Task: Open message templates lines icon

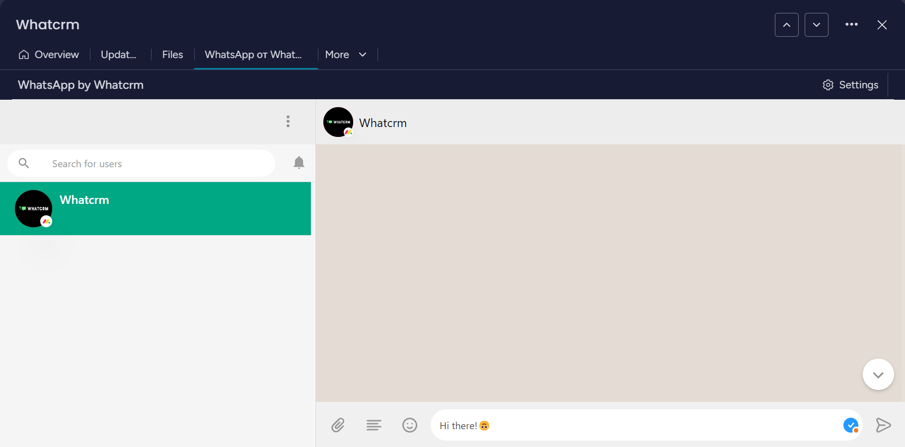Action: (x=374, y=425)
